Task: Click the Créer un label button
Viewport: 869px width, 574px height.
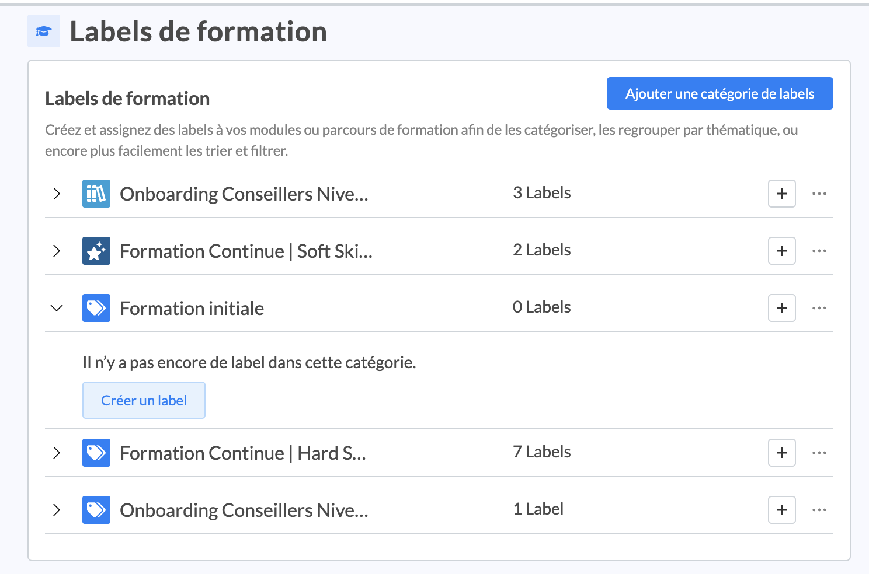Action: (x=144, y=400)
